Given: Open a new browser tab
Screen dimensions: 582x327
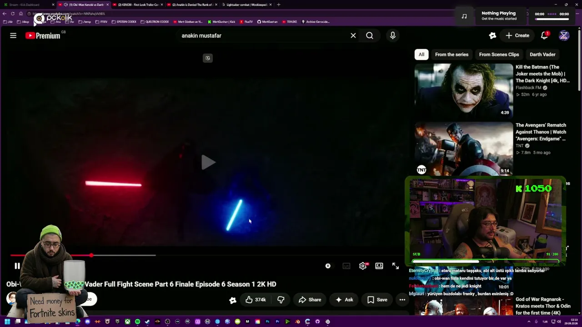Looking at the screenshot, I should click(x=278, y=5).
